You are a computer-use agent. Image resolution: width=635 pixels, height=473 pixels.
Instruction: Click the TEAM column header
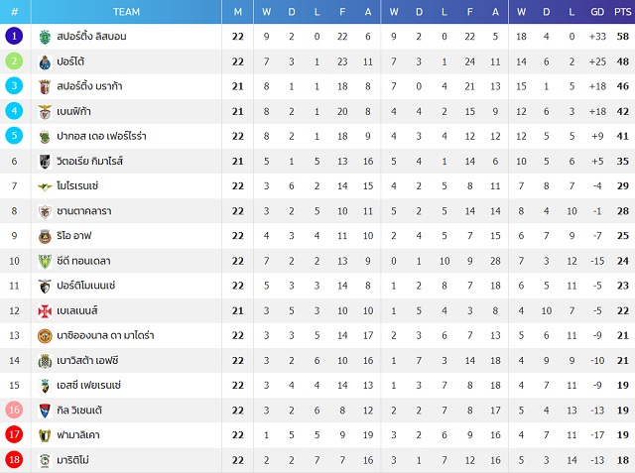[126, 12]
